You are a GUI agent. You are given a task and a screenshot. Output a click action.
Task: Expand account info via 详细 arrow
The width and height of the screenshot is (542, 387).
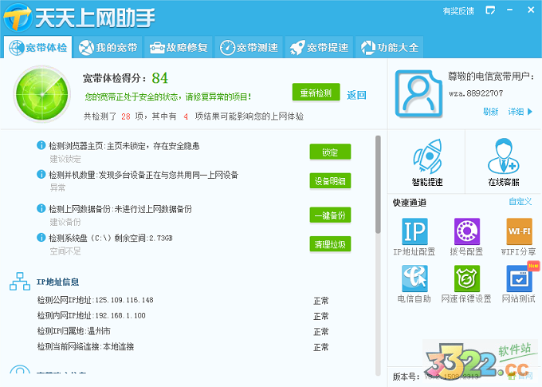pos(520,112)
